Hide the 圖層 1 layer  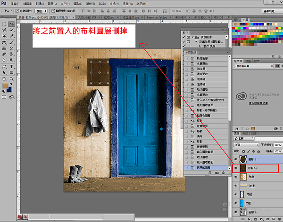(236, 159)
